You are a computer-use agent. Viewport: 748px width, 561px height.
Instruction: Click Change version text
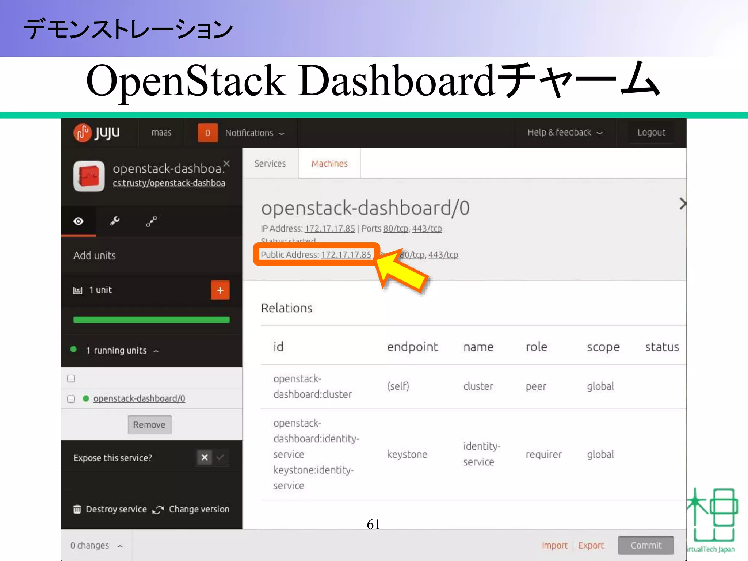point(199,509)
